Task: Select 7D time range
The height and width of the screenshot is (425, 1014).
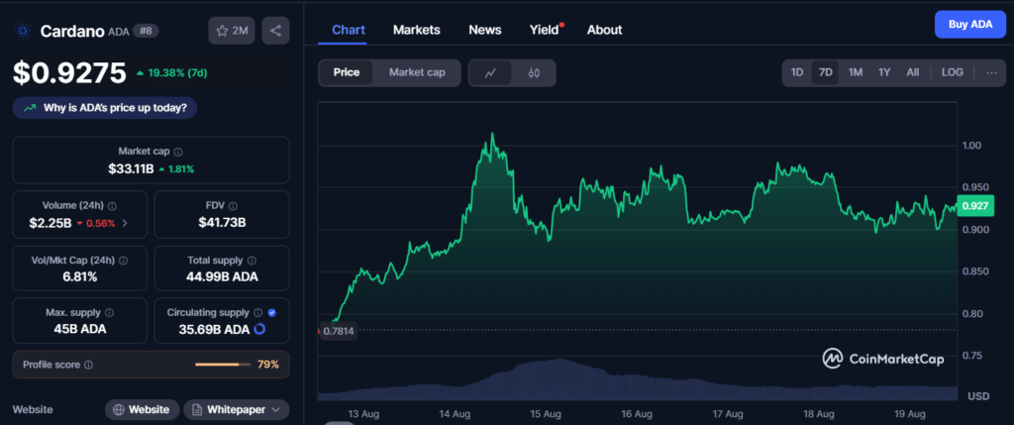Action: click(826, 72)
